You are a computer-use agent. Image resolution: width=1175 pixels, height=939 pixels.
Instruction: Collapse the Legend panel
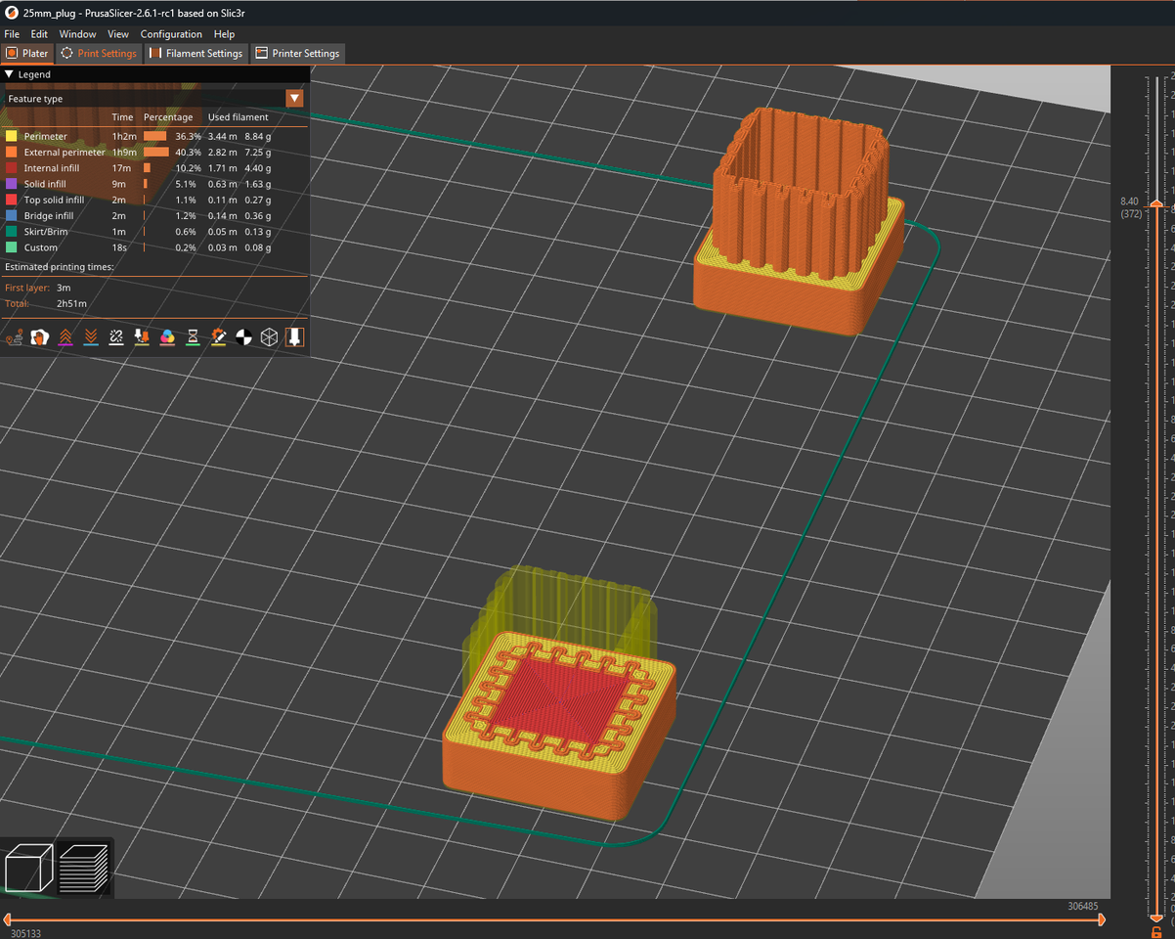[10, 74]
